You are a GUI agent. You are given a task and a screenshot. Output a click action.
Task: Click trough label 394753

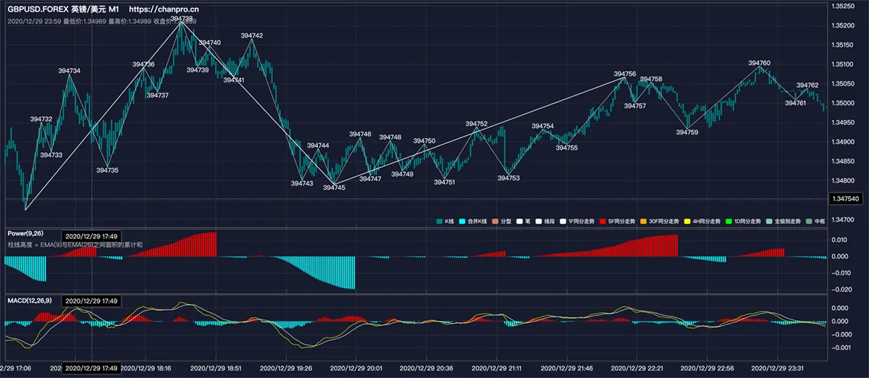point(508,177)
